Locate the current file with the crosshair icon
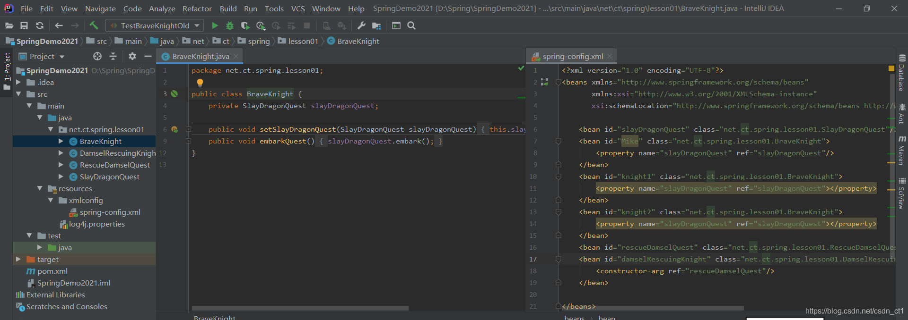The width and height of the screenshot is (908, 320). coord(97,56)
